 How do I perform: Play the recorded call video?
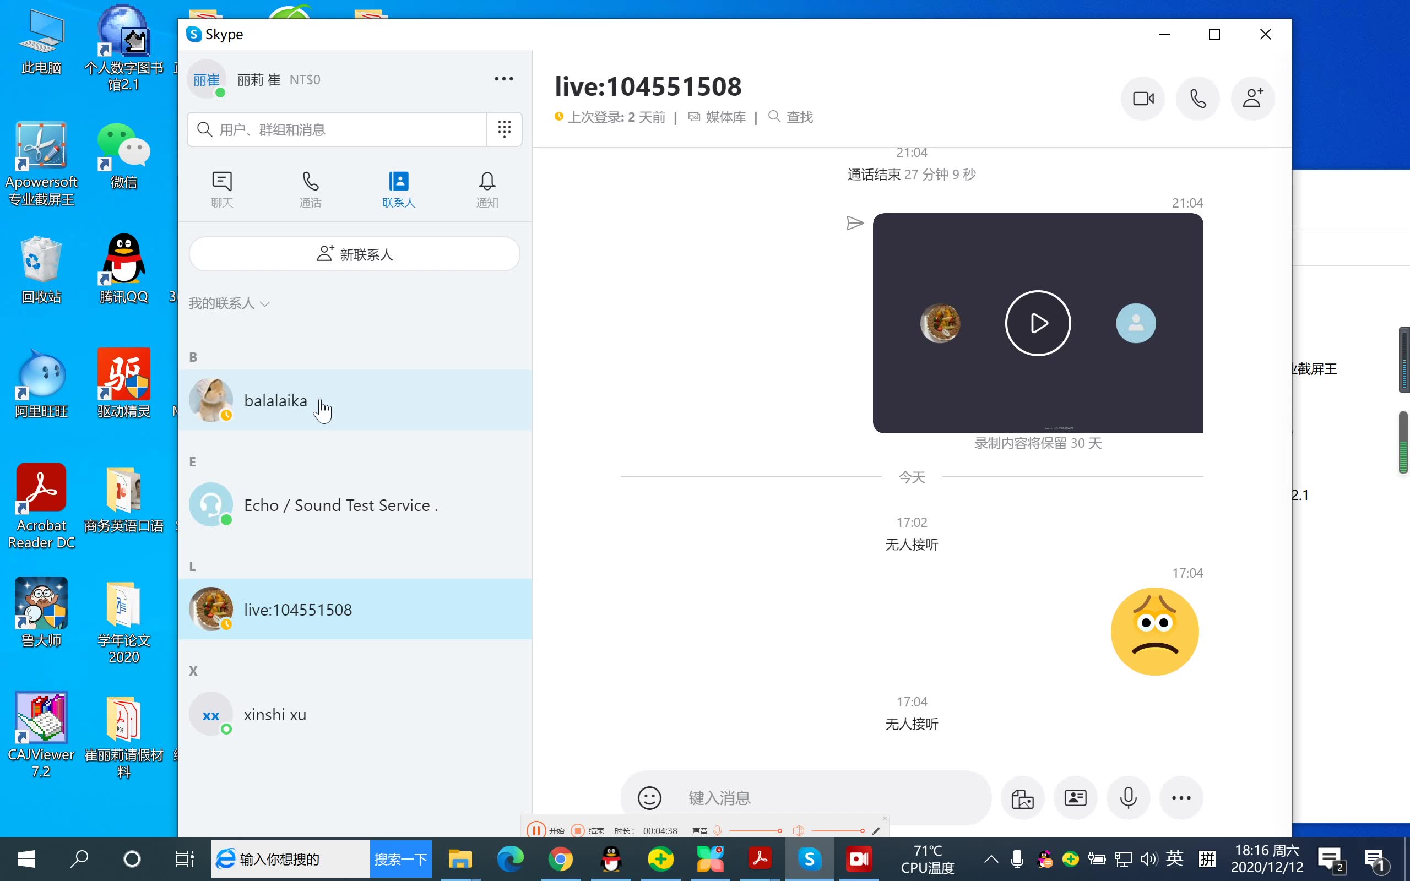point(1038,323)
